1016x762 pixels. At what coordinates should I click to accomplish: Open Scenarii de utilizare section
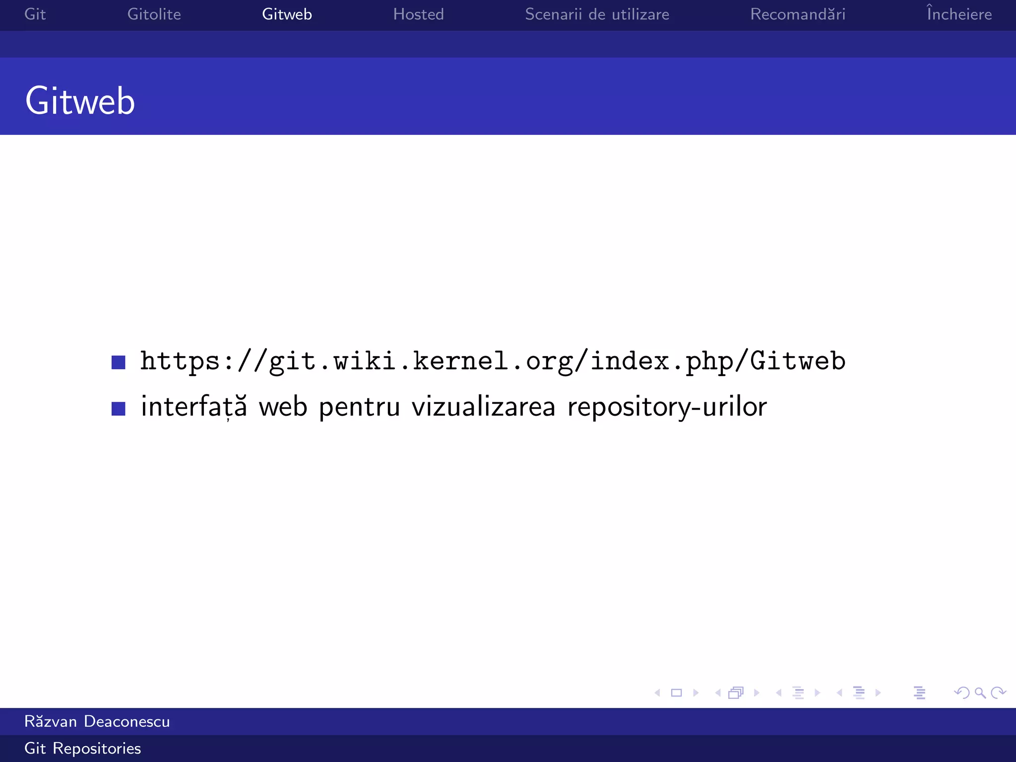597,14
